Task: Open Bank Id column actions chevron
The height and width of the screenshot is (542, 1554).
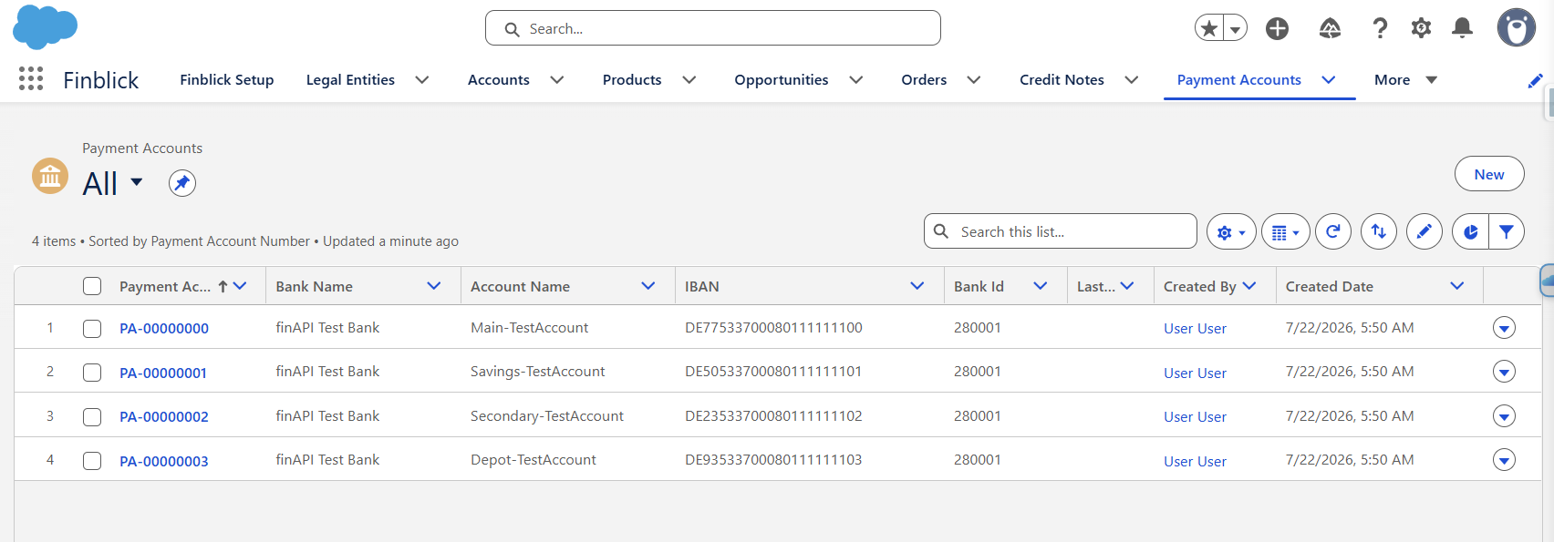Action: [x=1041, y=286]
